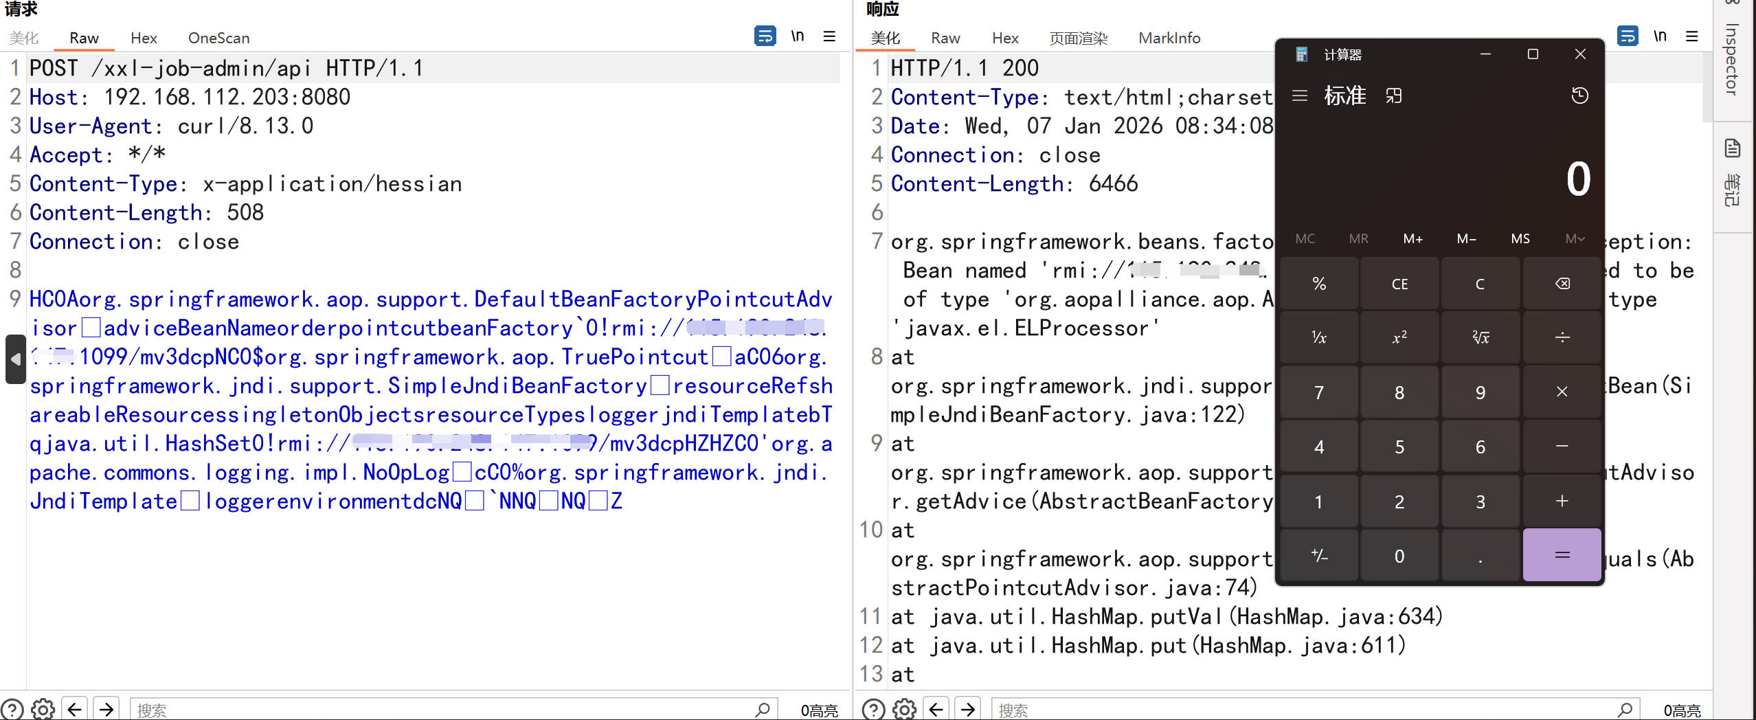
Task: Toggle \n non-printable characters in request panel
Action: 797,36
